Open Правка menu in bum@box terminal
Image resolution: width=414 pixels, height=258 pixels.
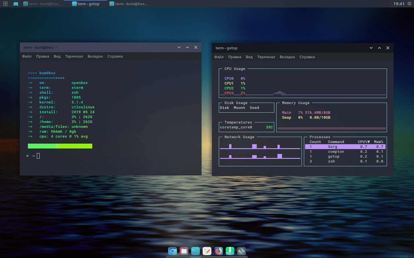(43, 56)
